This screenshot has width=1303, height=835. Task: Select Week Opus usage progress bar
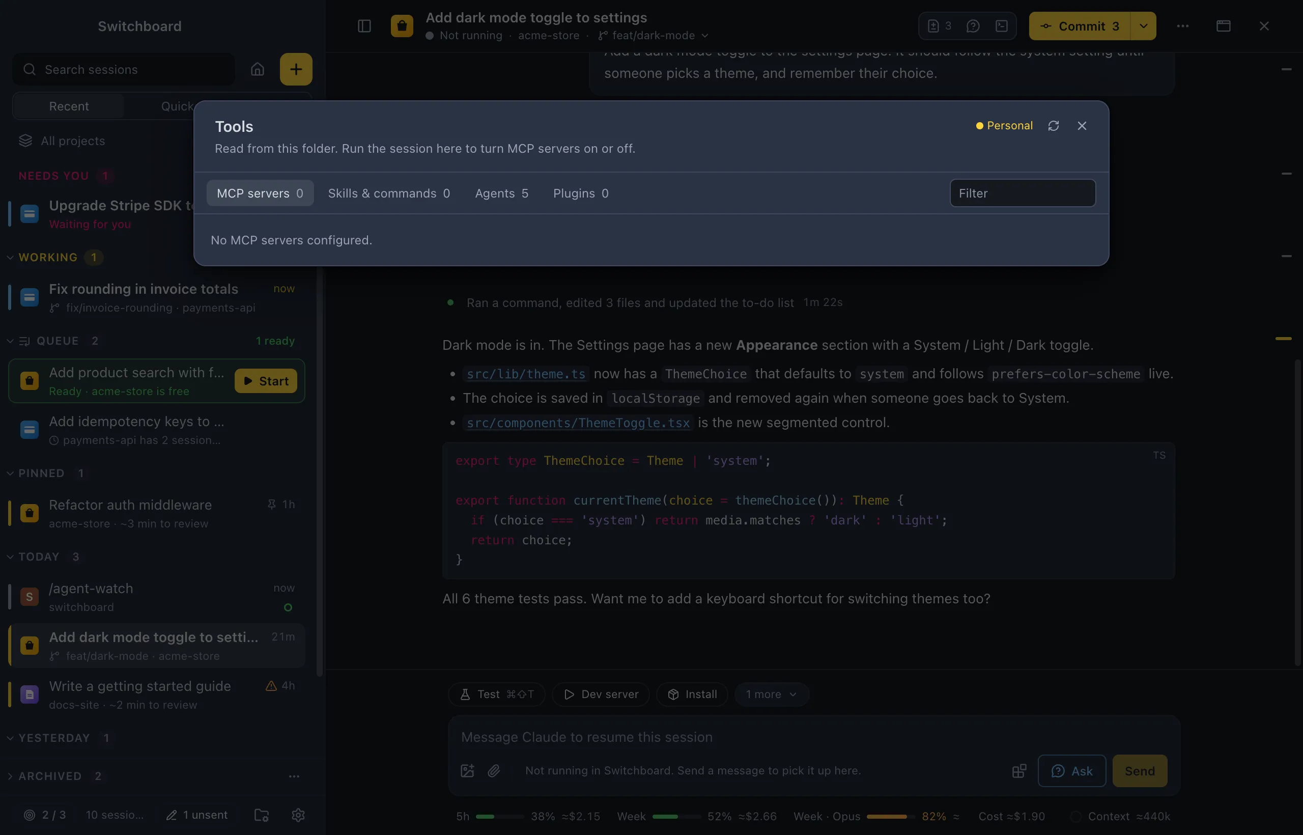tap(890, 816)
